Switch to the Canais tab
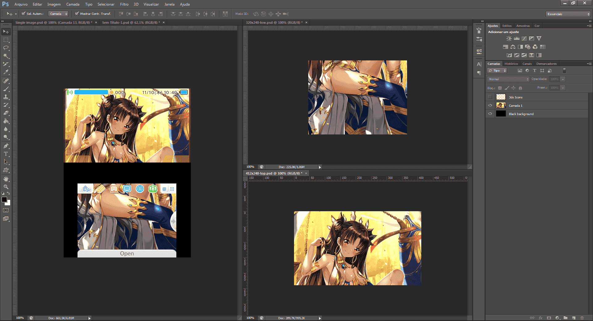 [527, 64]
